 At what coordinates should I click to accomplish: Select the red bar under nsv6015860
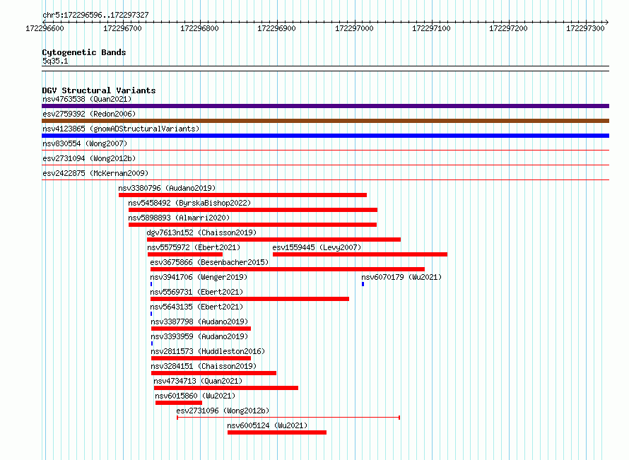coord(179,403)
